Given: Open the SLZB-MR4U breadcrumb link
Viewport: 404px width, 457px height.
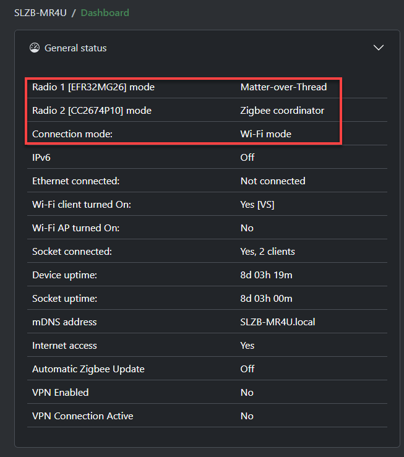Looking at the screenshot, I should coord(40,12).
